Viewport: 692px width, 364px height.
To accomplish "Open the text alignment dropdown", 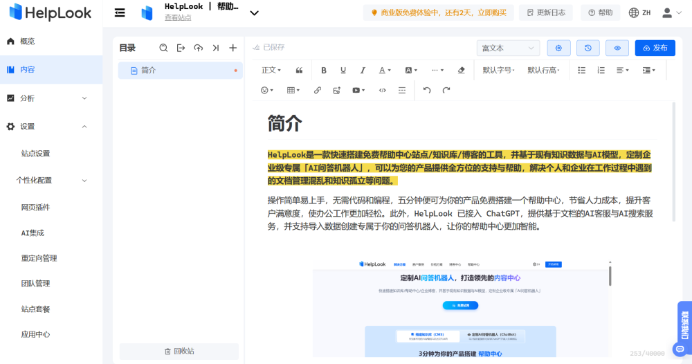I will pos(622,70).
